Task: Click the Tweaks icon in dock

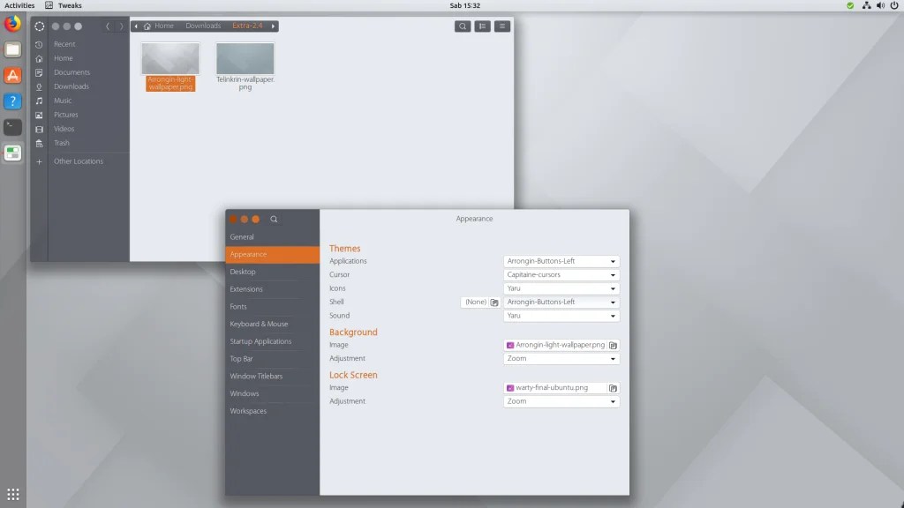Action: [x=12, y=153]
